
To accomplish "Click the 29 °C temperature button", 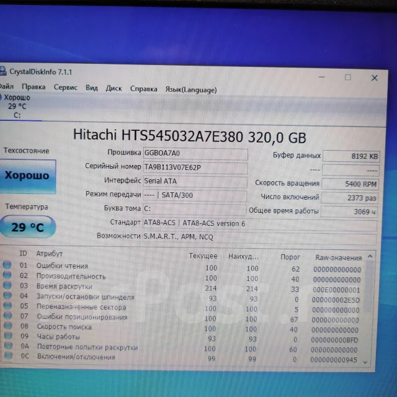I will (x=27, y=227).
